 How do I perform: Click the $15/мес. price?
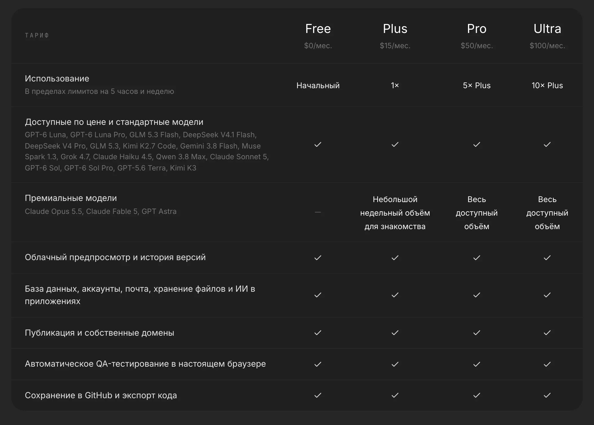coord(395,46)
